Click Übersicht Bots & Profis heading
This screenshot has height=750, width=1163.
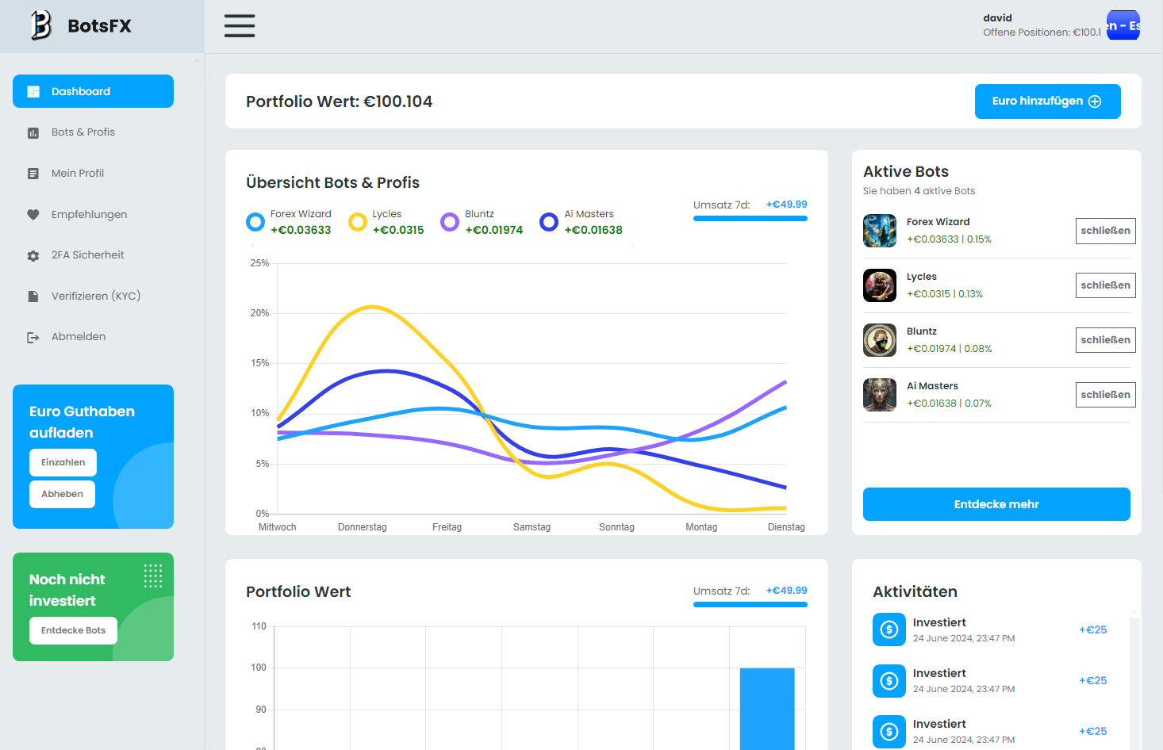tap(332, 182)
